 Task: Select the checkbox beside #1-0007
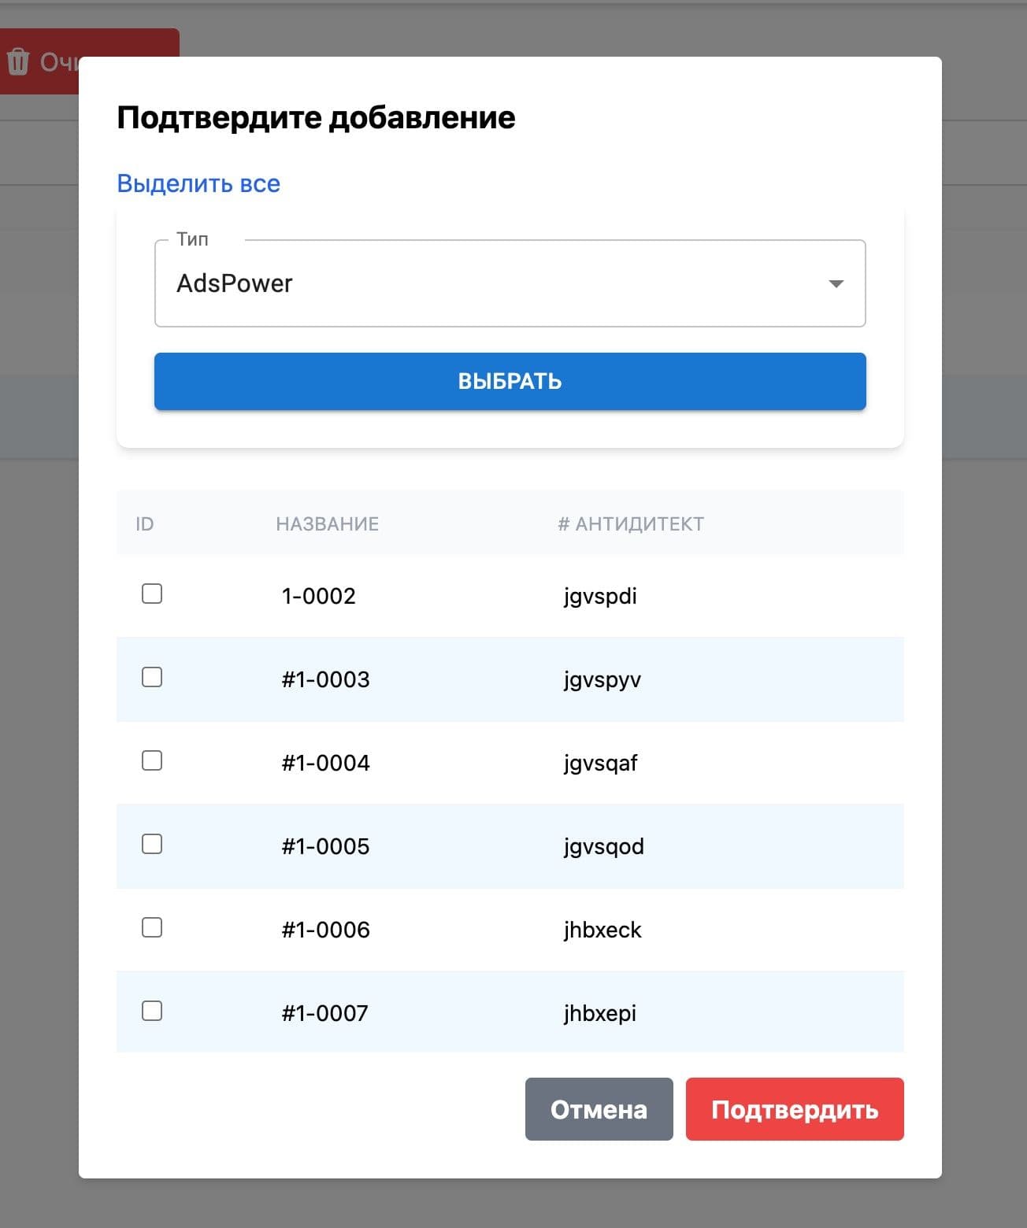click(151, 1012)
